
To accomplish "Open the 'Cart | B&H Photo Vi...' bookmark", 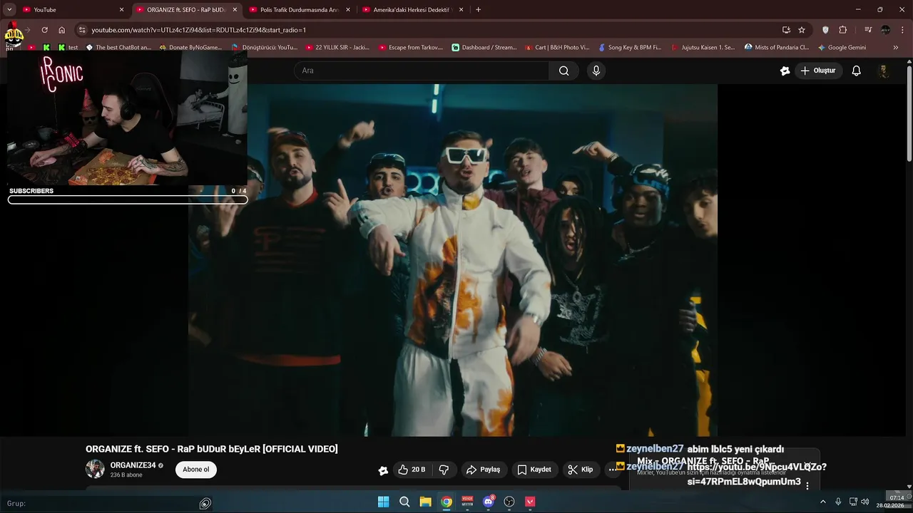I will pyautogui.click(x=557, y=48).
